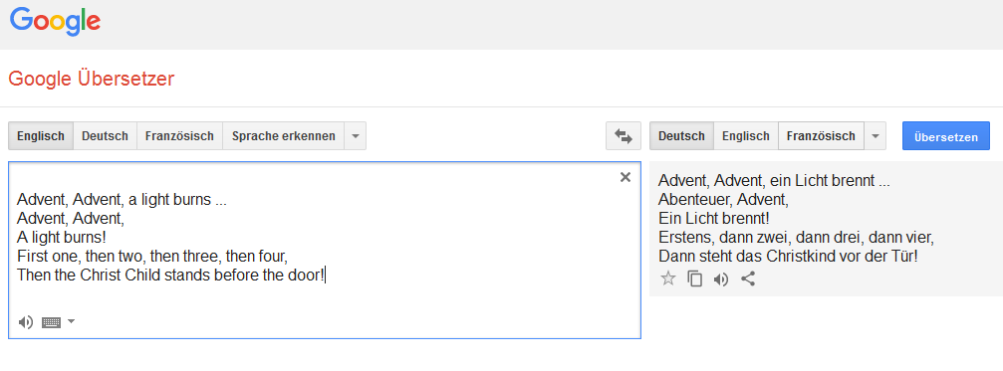Open the Google Übersetzer title link
The image size is (1003, 371).
point(92,80)
